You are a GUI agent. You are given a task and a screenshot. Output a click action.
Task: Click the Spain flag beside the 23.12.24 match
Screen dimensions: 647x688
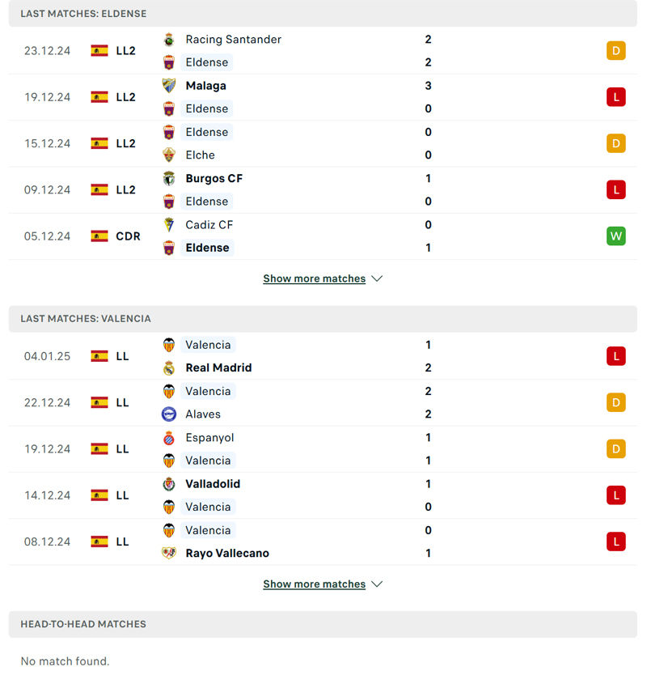coord(99,50)
